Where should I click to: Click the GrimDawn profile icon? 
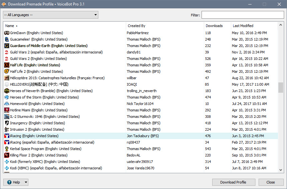[7, 33]
